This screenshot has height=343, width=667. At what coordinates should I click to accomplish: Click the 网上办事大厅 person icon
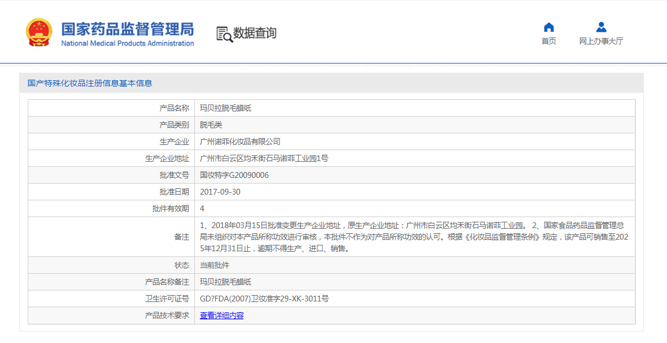pyautogui.click(x=601, y=27)
